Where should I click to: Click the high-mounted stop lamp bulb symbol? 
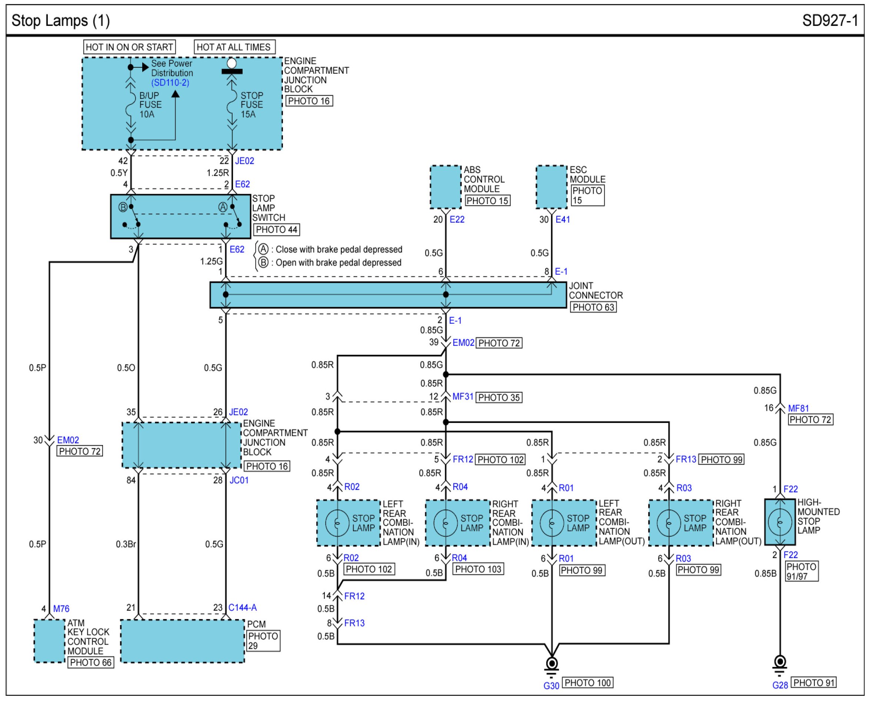coord(780,522)
